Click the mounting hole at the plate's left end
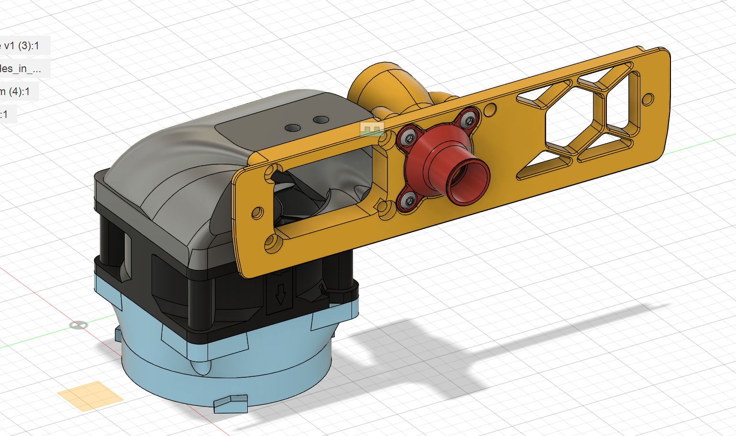736x436 pixels. [257, 213]
